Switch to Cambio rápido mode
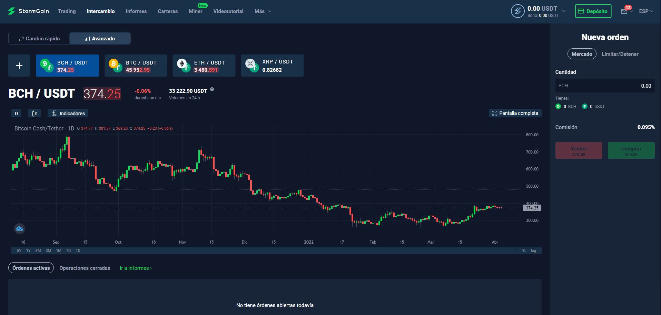 tap(39, 39)
